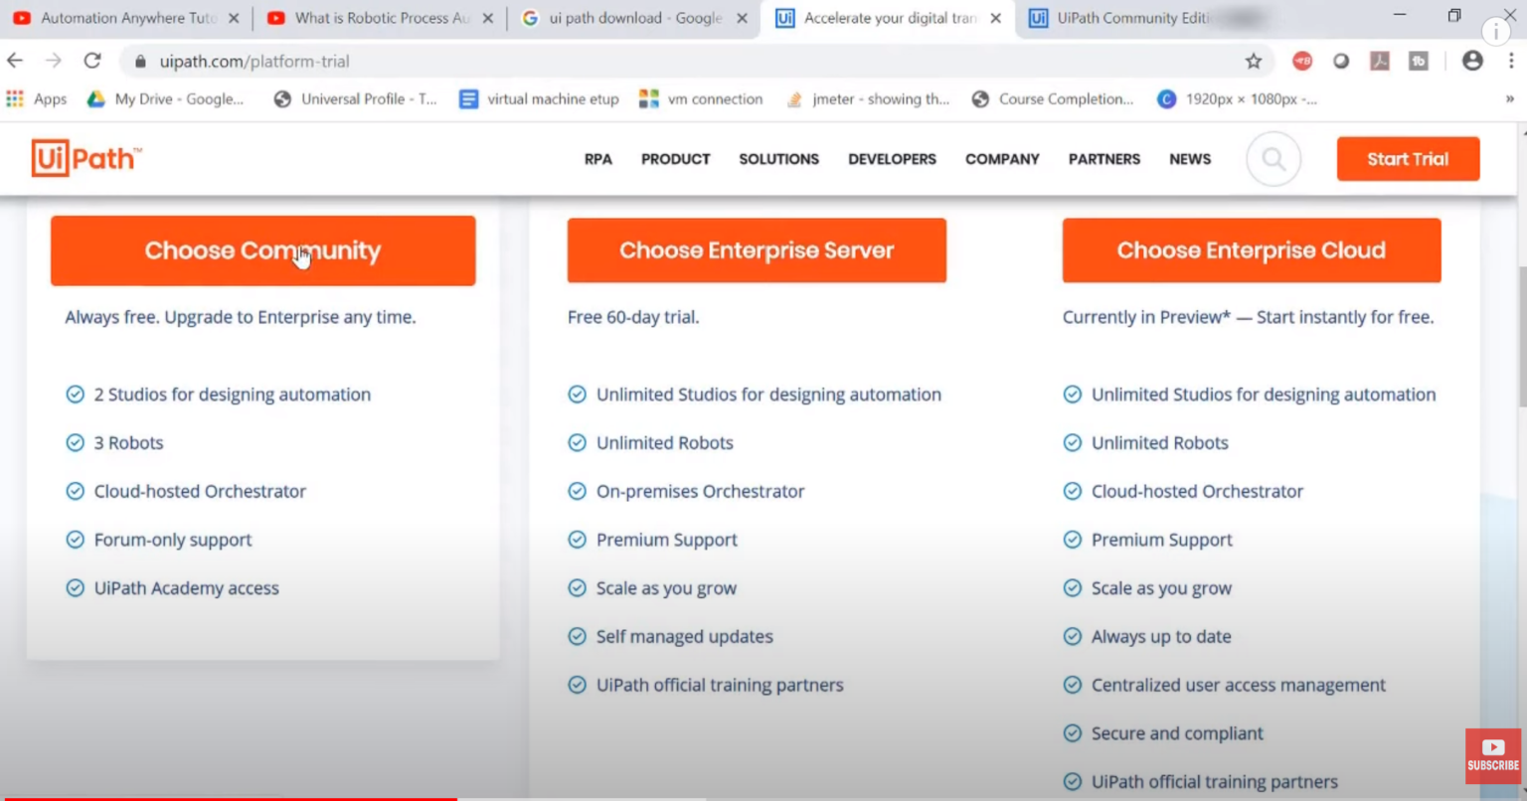Bookmark this page with the star icon

click(x=1254, y=61)
